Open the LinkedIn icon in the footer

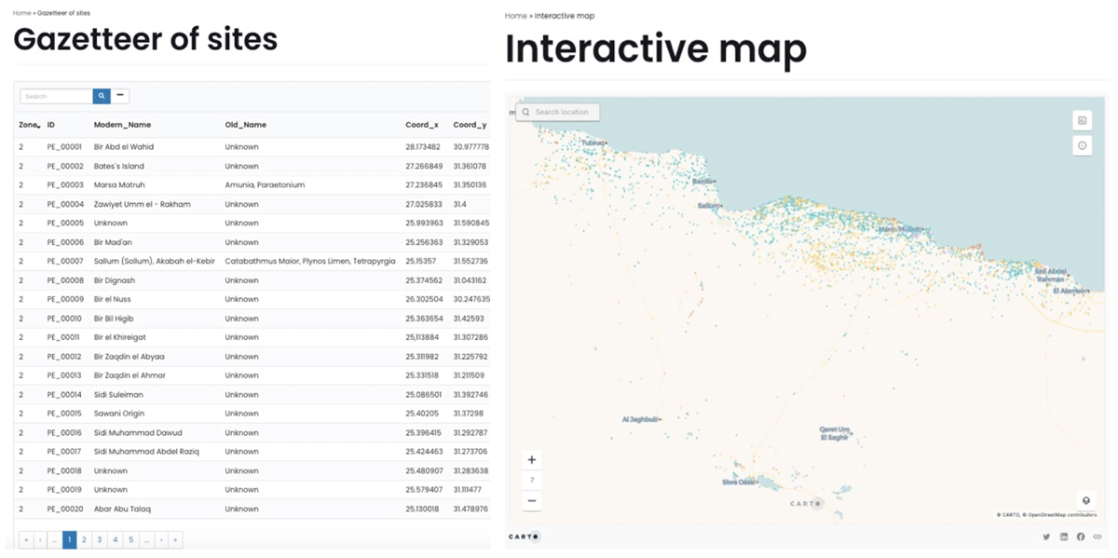click(x=1064, y=537)
